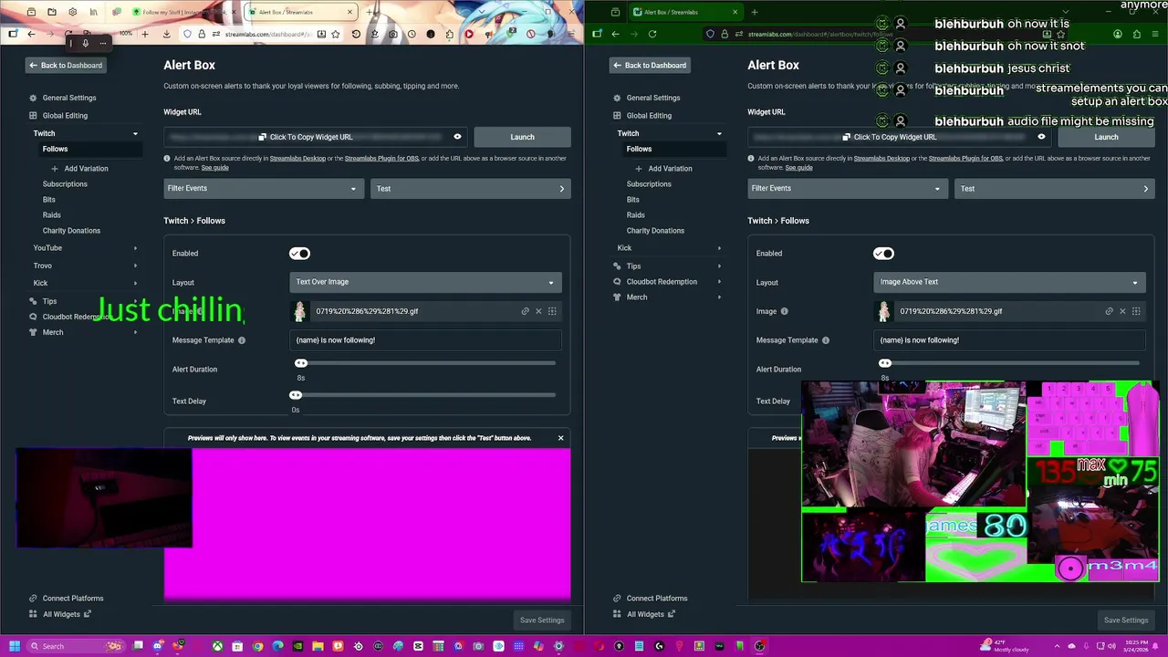The width and height of the screenshot is (1168, 657).
Task: Click Save Settings in left window
Action: pyautogui.click(x=542, y=620)
